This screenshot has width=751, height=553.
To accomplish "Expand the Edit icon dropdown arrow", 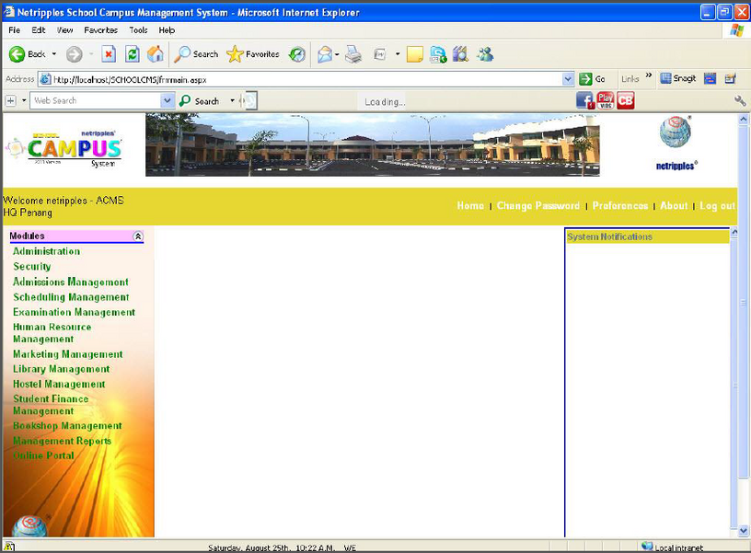I will [x=398, y=54].
